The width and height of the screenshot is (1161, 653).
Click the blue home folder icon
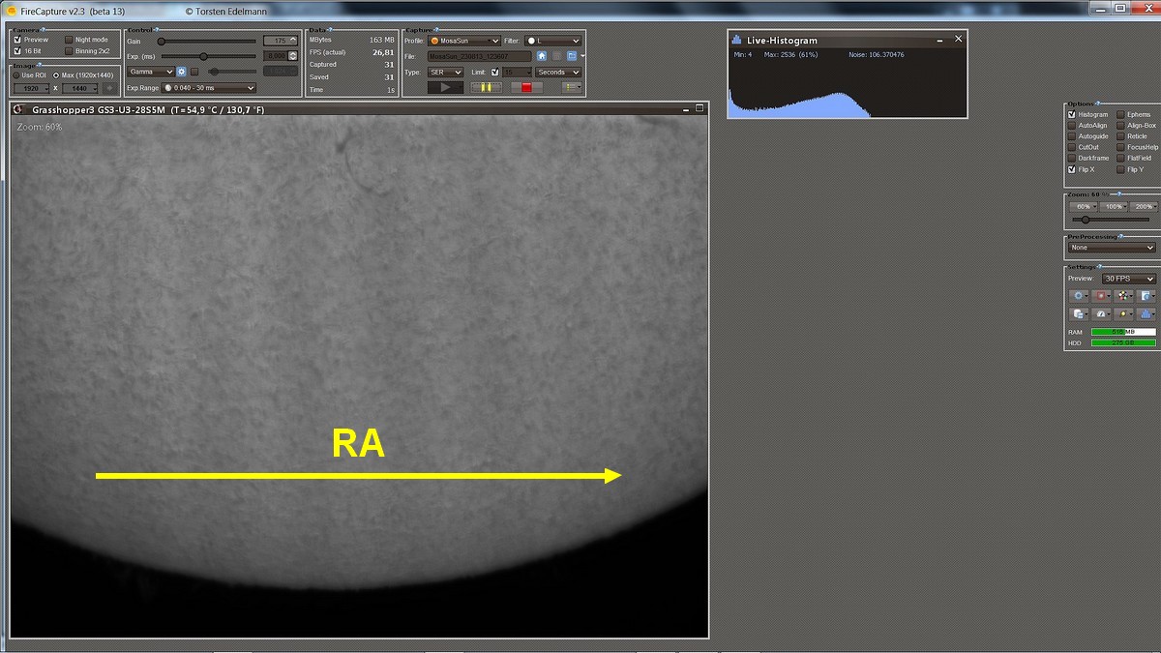point(542,56)
